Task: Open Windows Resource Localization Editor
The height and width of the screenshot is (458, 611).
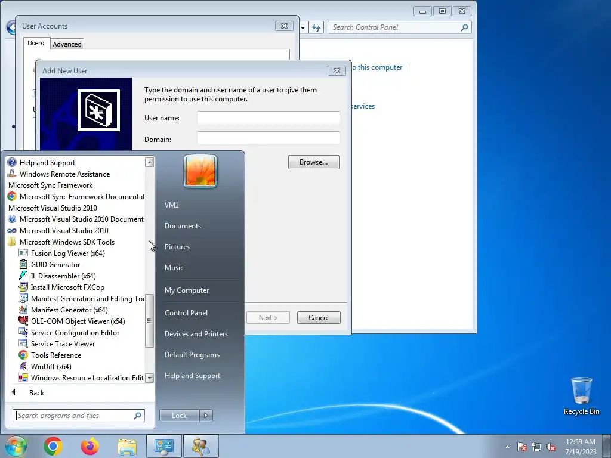Action: pyautogui.click(x=81, y=377)
